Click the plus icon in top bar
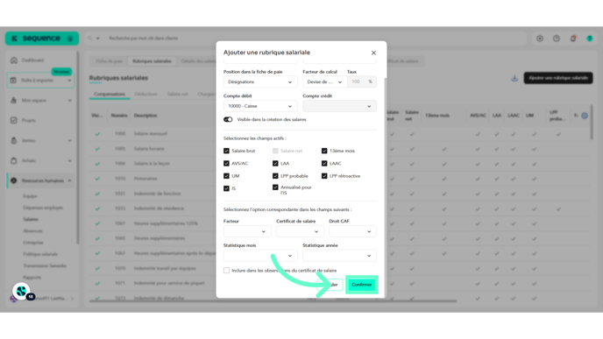Viewport: 603px width, 339px height. (x=540, y=39)
